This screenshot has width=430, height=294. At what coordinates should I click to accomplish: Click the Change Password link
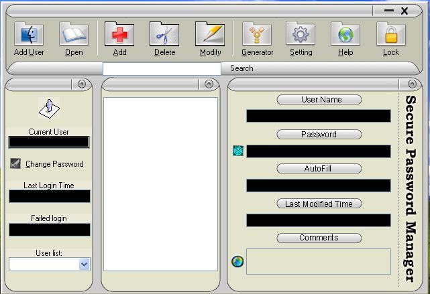point(54,164)
